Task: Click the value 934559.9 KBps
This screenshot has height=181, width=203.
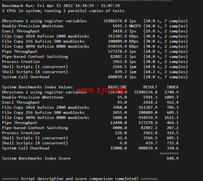Action: (x=123, y=46)
